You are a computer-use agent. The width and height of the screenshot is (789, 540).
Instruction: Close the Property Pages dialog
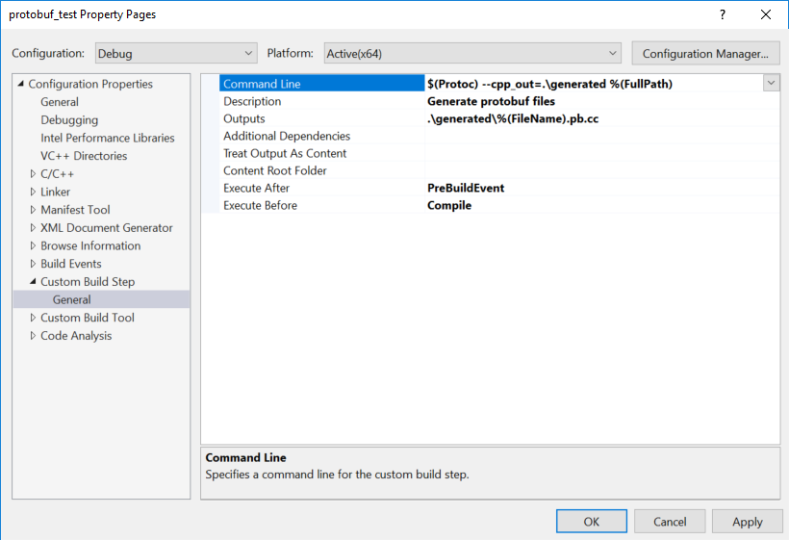[766, 14]
